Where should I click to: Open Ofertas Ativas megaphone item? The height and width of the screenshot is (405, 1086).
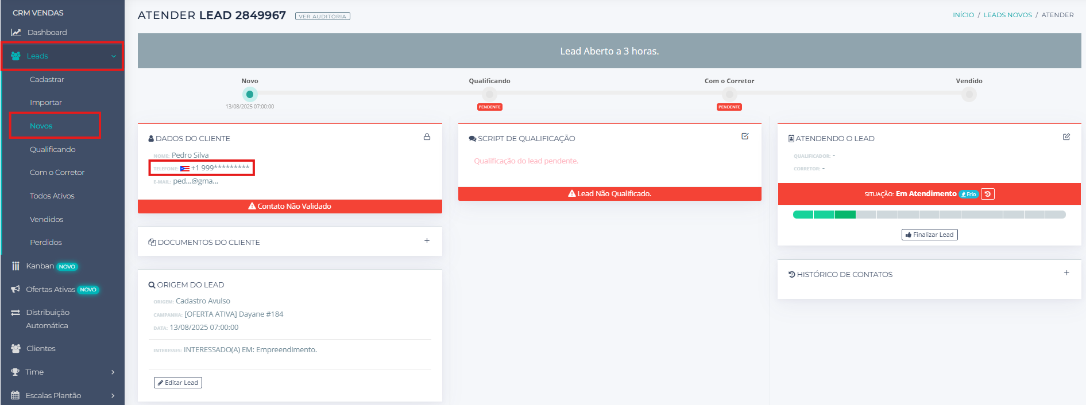click(x=51, y=290)
